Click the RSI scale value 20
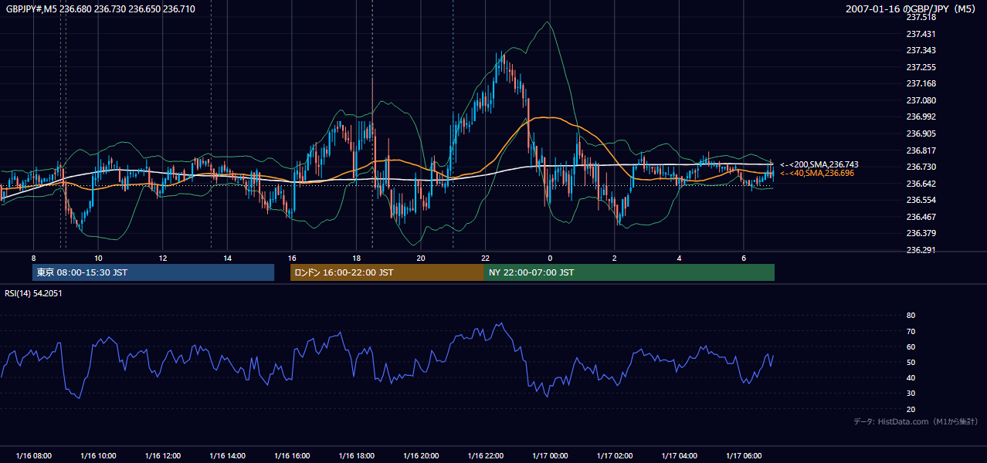 (911, 409)
